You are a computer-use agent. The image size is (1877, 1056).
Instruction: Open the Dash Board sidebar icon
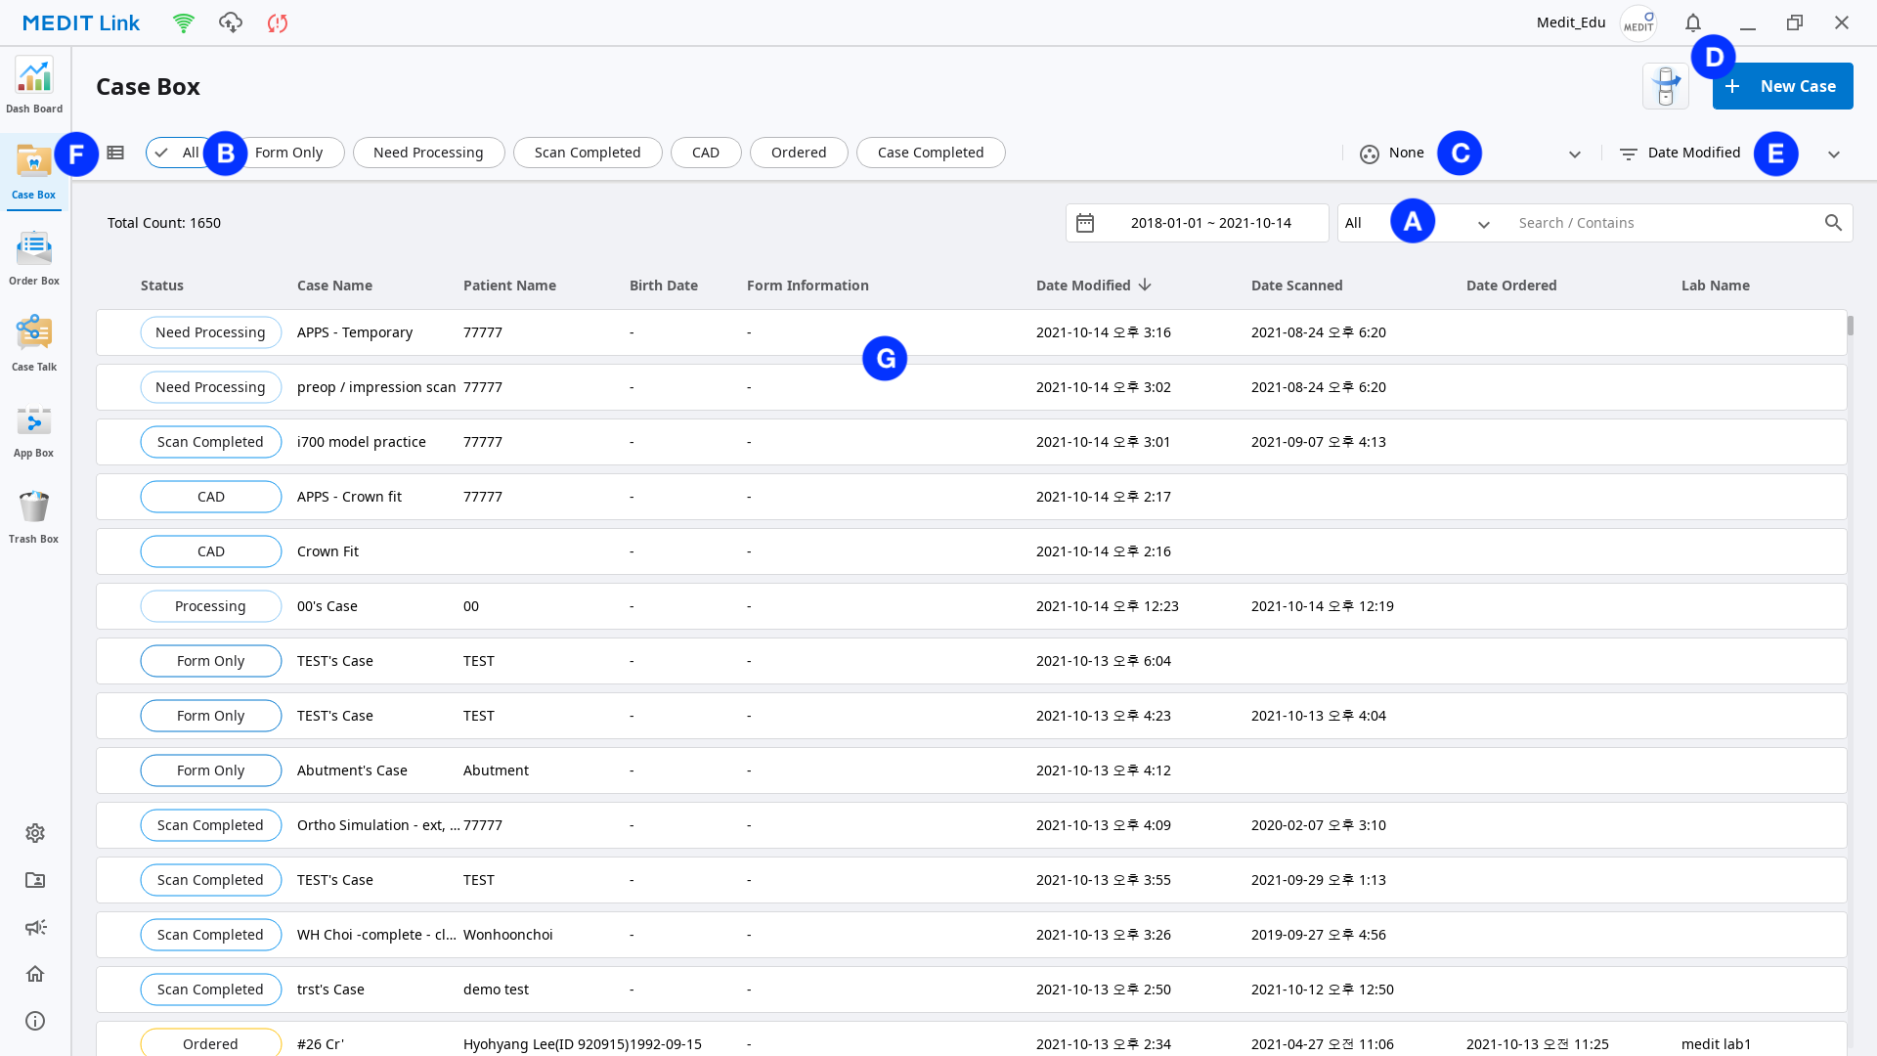[34, 86]
